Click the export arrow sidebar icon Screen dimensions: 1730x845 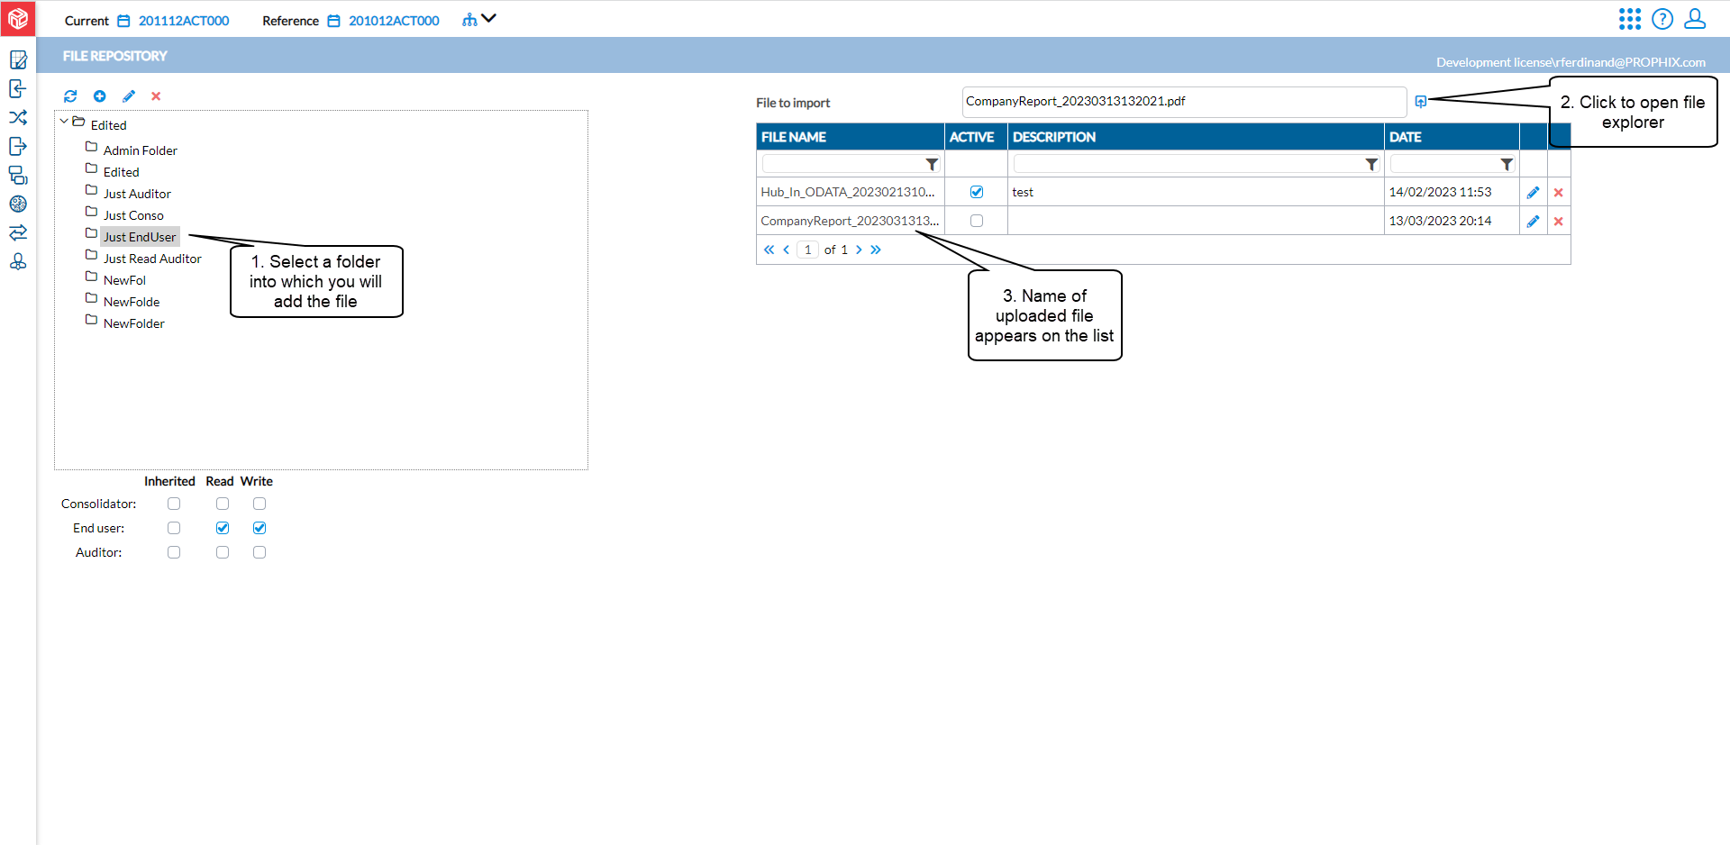point(18,147)
